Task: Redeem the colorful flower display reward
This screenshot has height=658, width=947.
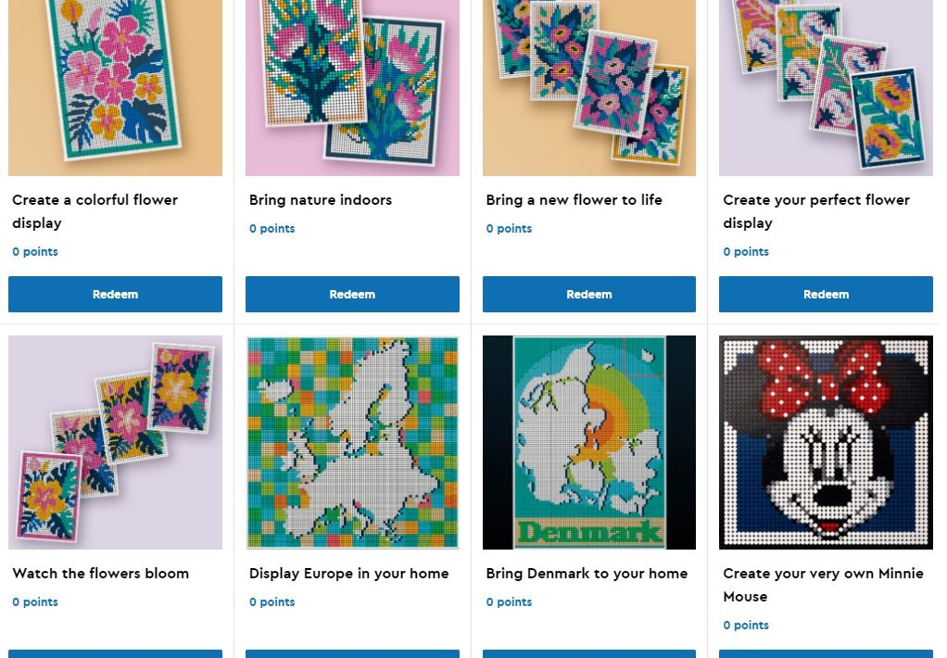Action: [x=115, y=295]
